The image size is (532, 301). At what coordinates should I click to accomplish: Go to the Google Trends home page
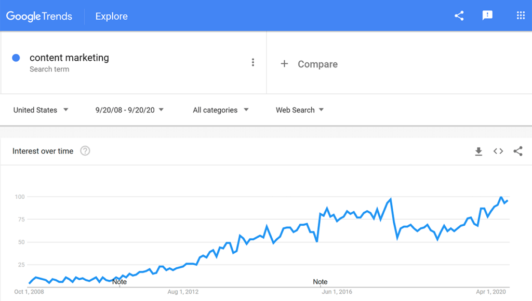pos(39,16)
